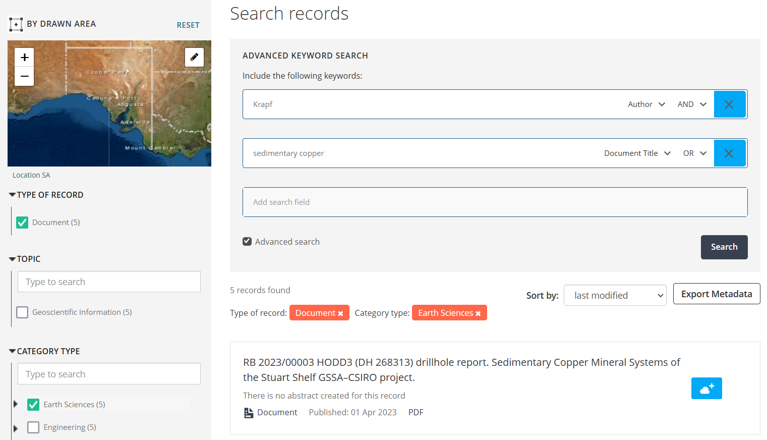Click the Add search field input
The width and height of the screenshot is (767, 440).
pos(495,202)
